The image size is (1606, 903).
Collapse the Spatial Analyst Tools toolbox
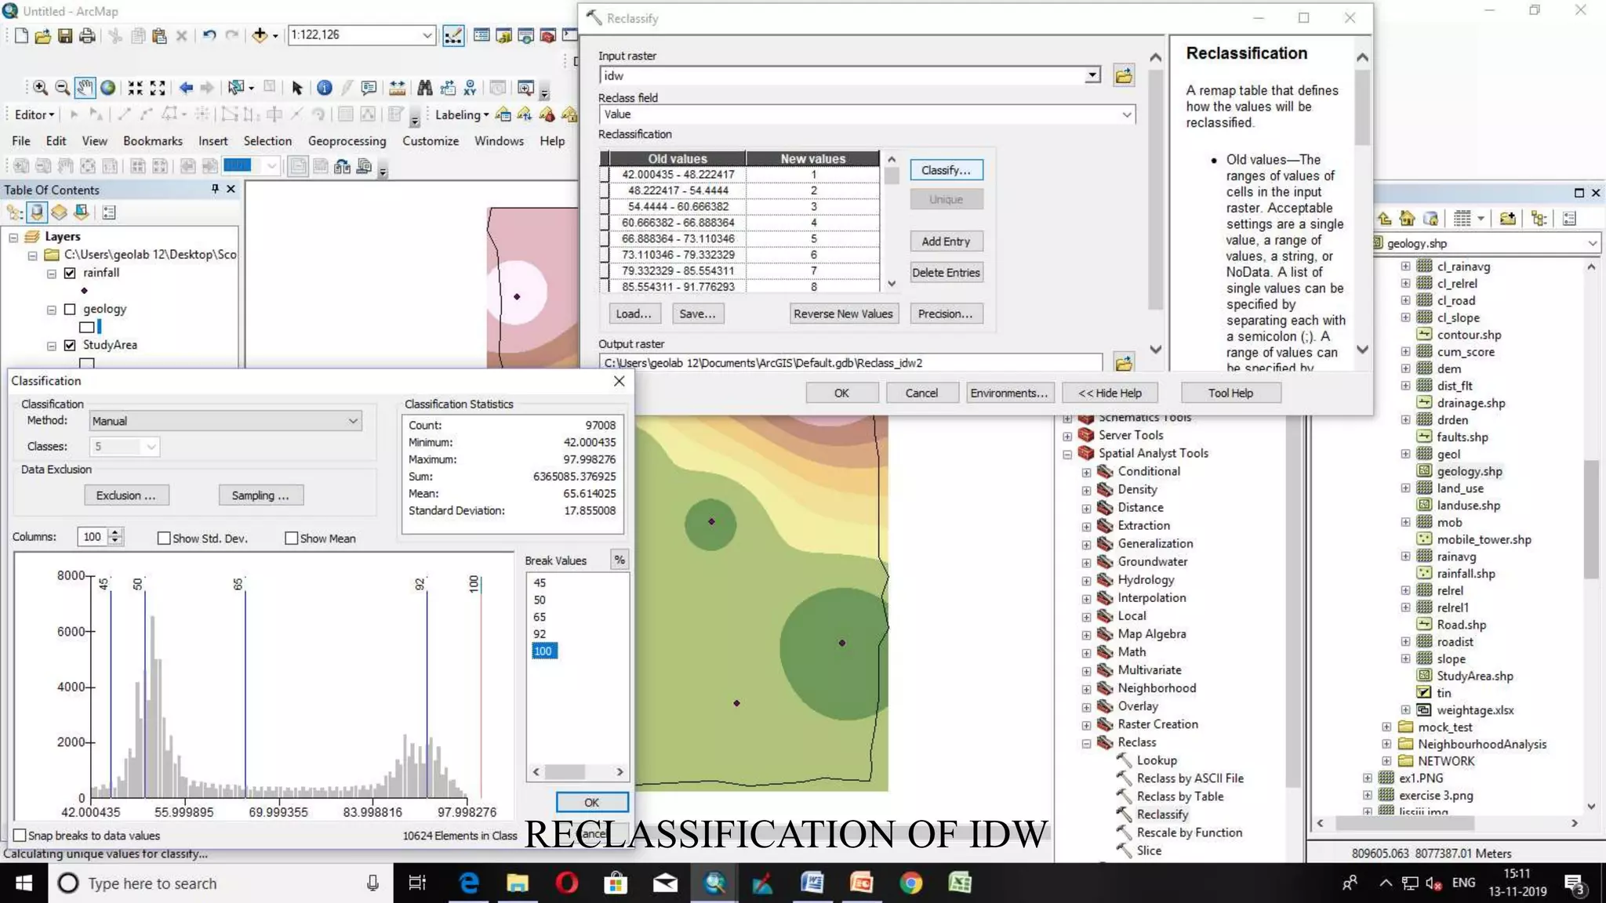point(1067,454)
